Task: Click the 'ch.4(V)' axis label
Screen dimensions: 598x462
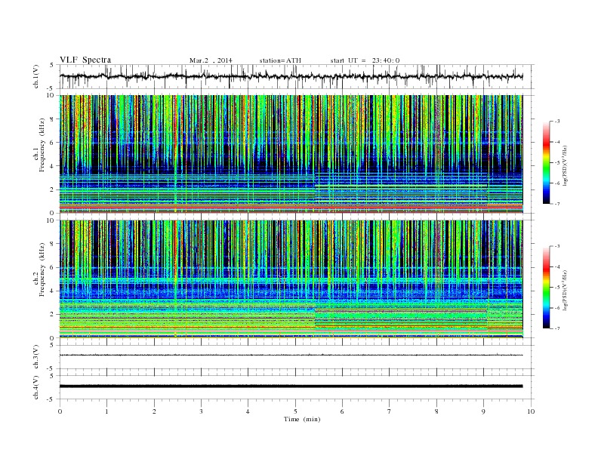Action: point(36,387)
